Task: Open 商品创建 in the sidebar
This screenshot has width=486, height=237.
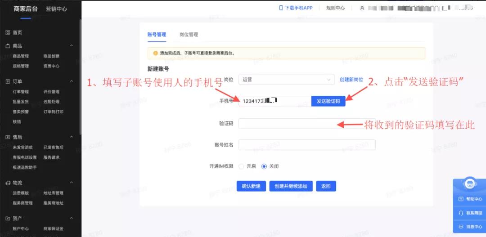Action: (x=51, y=56)
